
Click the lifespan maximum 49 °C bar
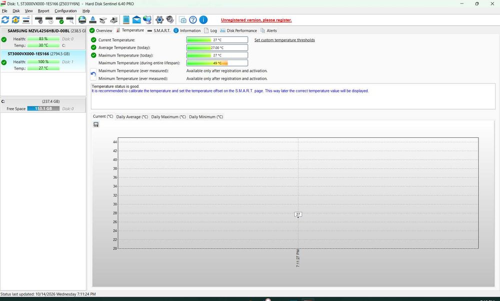(x=217, y=63)
